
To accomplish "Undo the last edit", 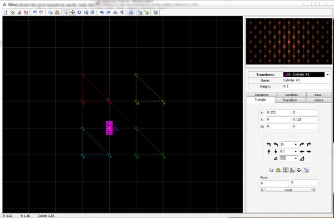I will 35,12.
